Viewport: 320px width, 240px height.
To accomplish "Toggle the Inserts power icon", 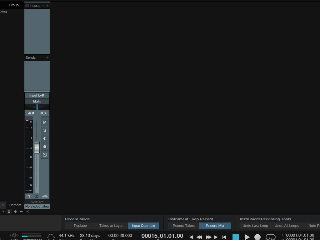I will click(x=27, y=6).
